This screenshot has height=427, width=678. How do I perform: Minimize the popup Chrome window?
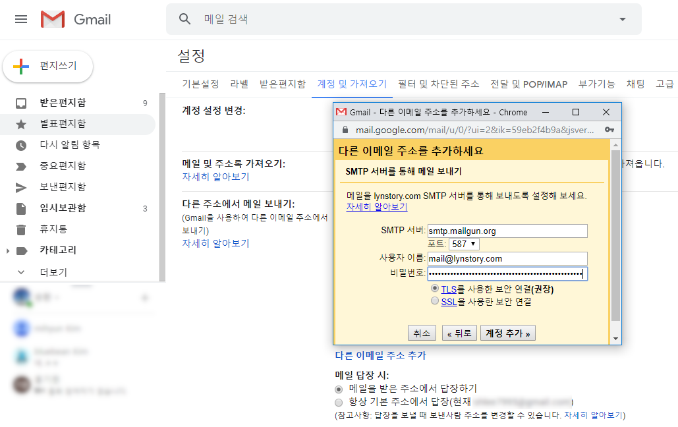(546, 112)
